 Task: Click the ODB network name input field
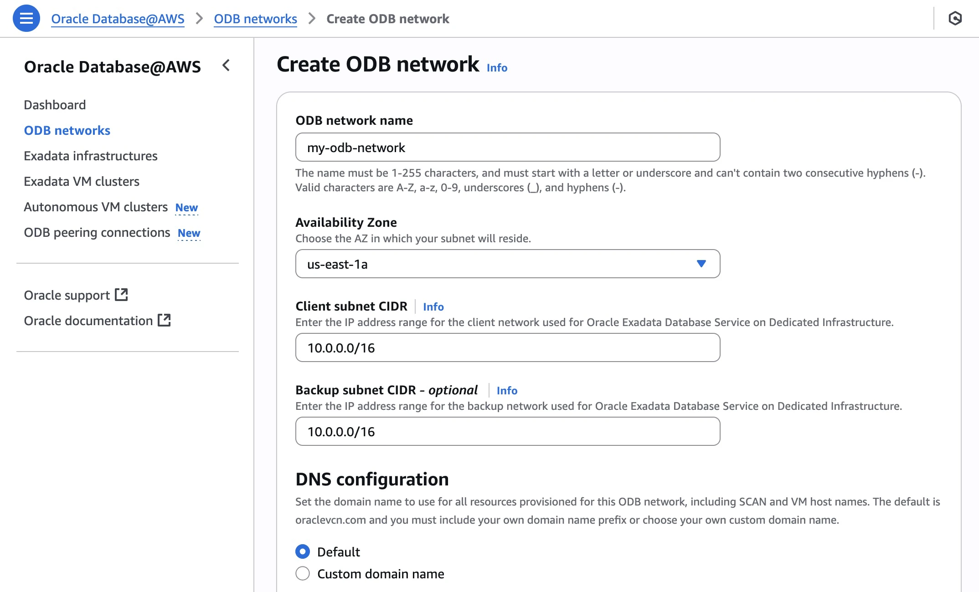coord(508,147)
